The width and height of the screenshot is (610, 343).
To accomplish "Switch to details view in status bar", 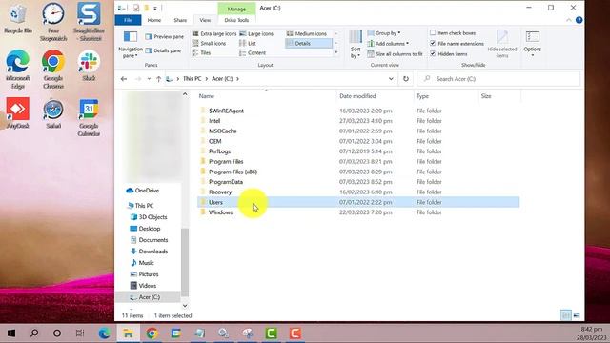I will point(566,315).
